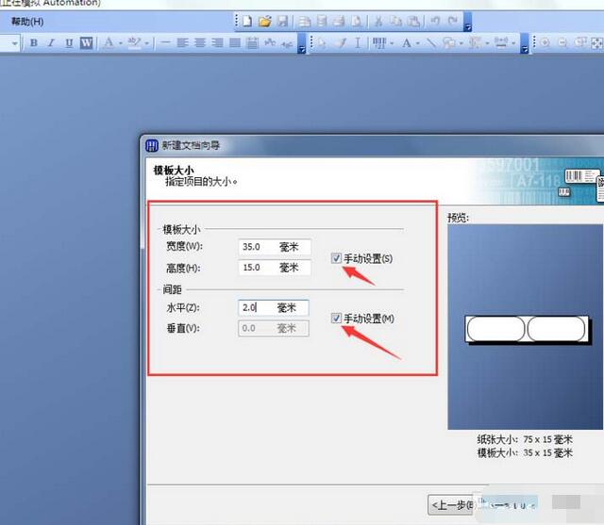Open the font combo box arrow
Screen dimensions: 604x525
14,43
